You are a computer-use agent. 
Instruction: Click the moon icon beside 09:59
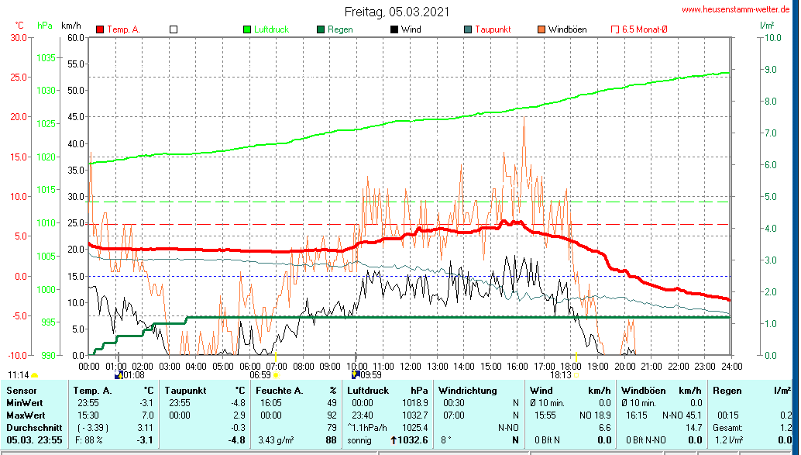(x=356, y=375)
